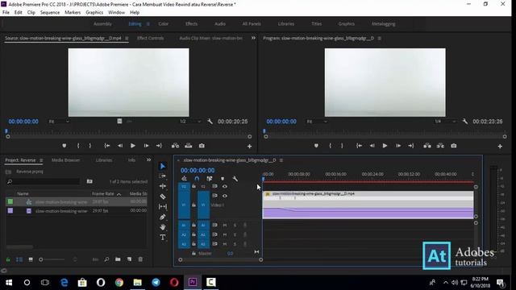The height and width of the screenshot is (290, 516).
Task: Select the Hand tool
Action: (163, 227)
